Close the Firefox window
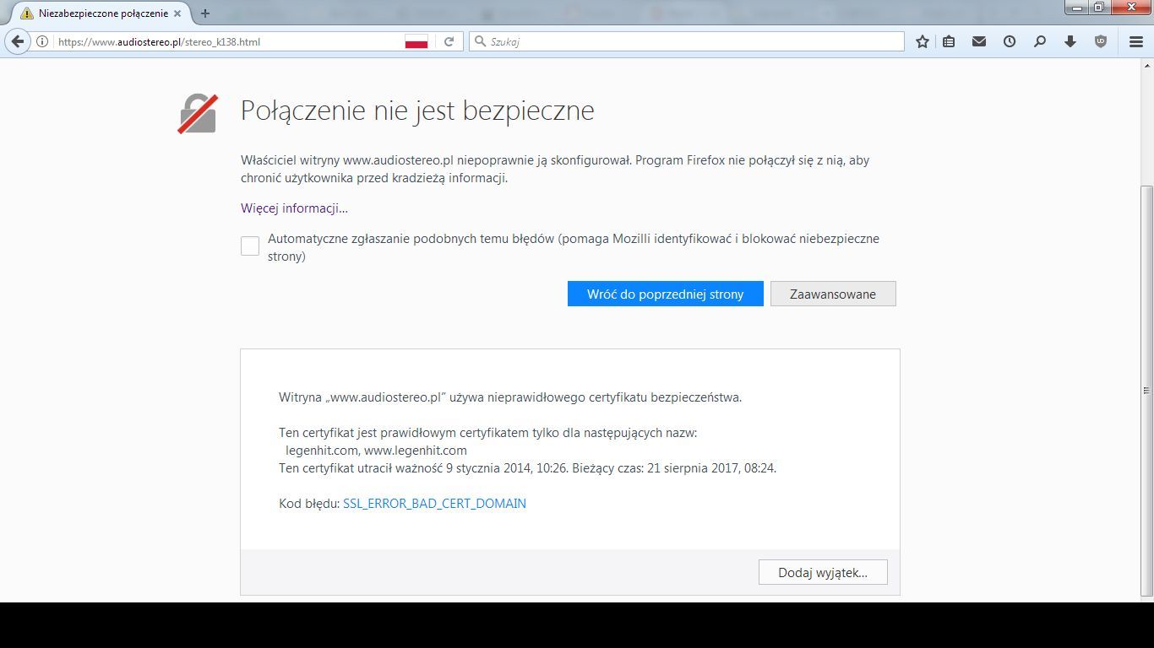1154x648 pixels. (1130, 8)
